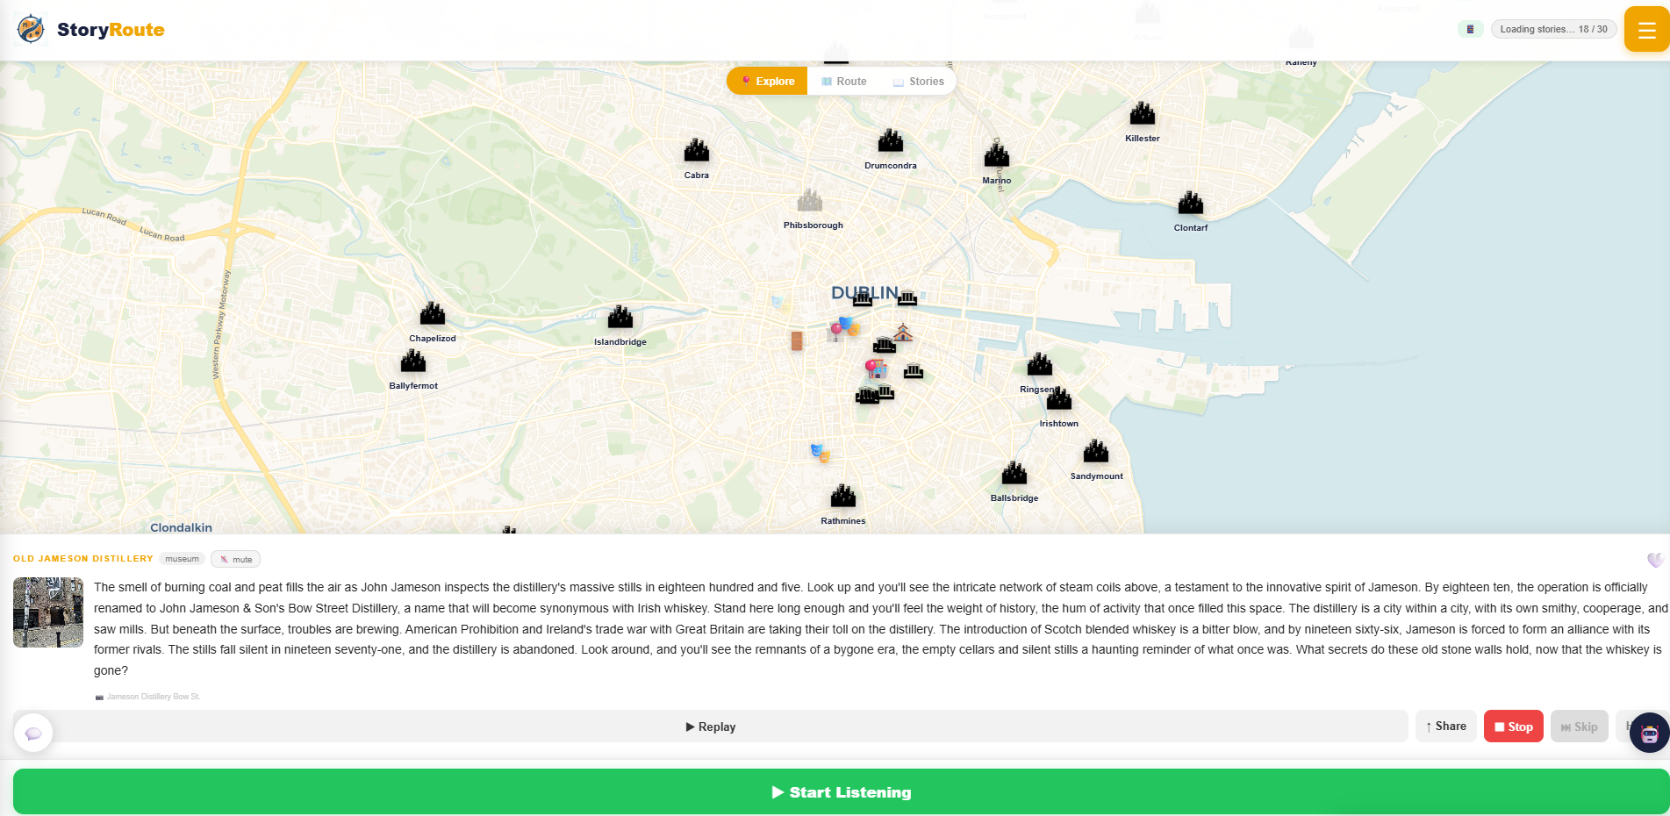Click the Start Listening button
Image resolution: width=1670 pixels, height=816 pixels.
[x=841, y=792]
